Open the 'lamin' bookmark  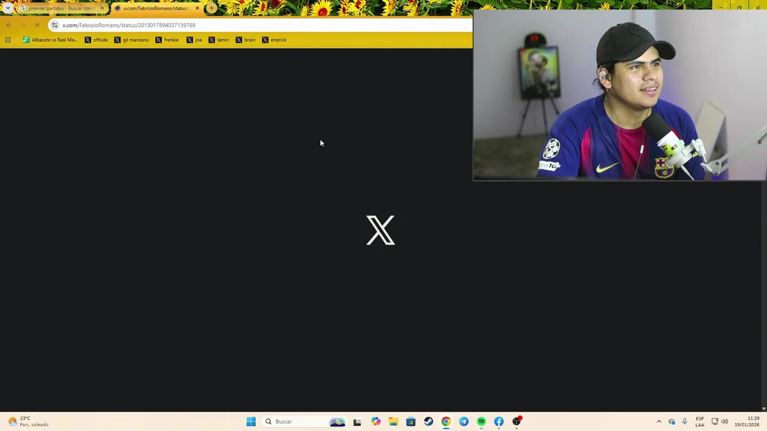click(219, 40)
